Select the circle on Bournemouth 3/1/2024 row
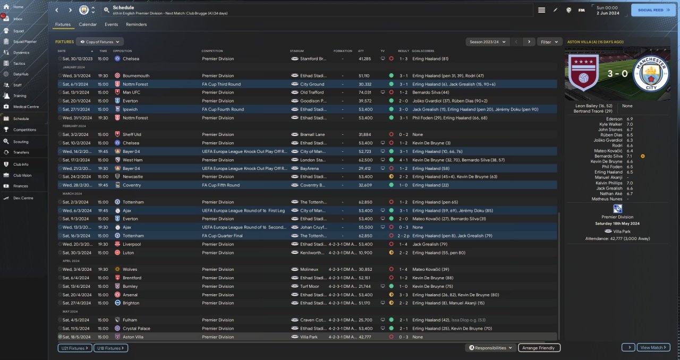Image resolution: width=680 pixels, height=360 pixels. pyautogui.click(x=60, y=75)
